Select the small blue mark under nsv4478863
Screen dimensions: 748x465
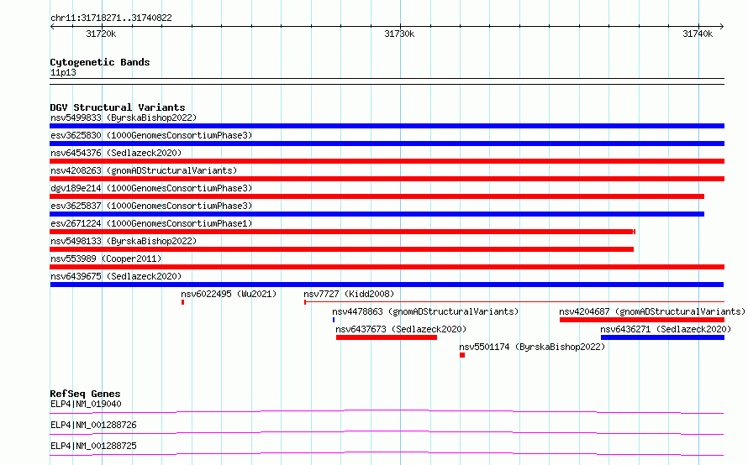click(x=334, y=320)
